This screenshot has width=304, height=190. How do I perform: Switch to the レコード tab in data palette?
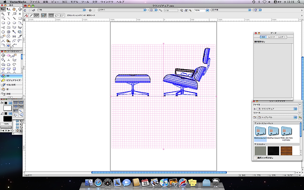coord(271,37)
